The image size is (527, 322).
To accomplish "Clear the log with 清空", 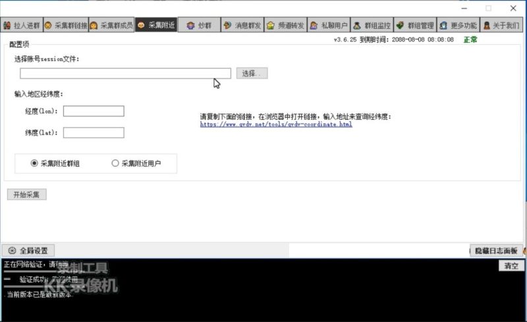I will click(511, 266).
